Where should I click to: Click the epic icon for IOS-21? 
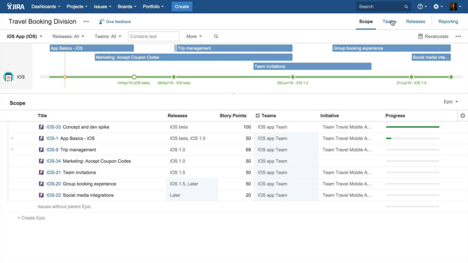(x=41, y=172)
